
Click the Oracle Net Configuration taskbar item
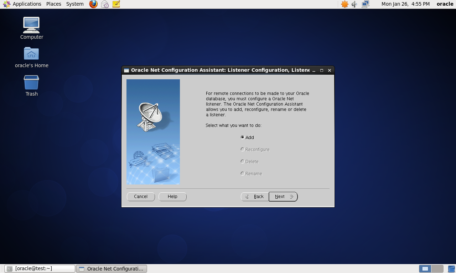click(x=112, y=269)
